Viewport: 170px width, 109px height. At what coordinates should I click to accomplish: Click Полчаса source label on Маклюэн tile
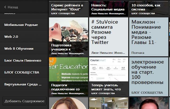click(138, 53)
